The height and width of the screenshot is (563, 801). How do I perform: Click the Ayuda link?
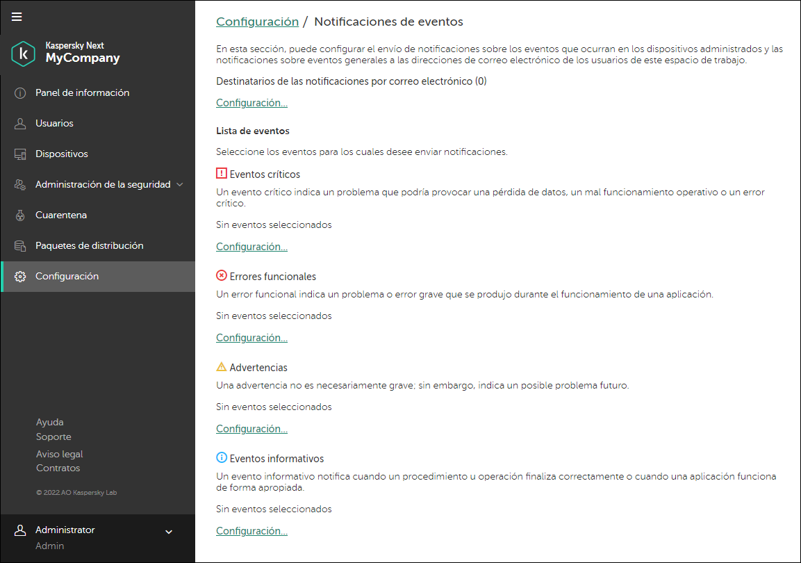pos(49,422)
